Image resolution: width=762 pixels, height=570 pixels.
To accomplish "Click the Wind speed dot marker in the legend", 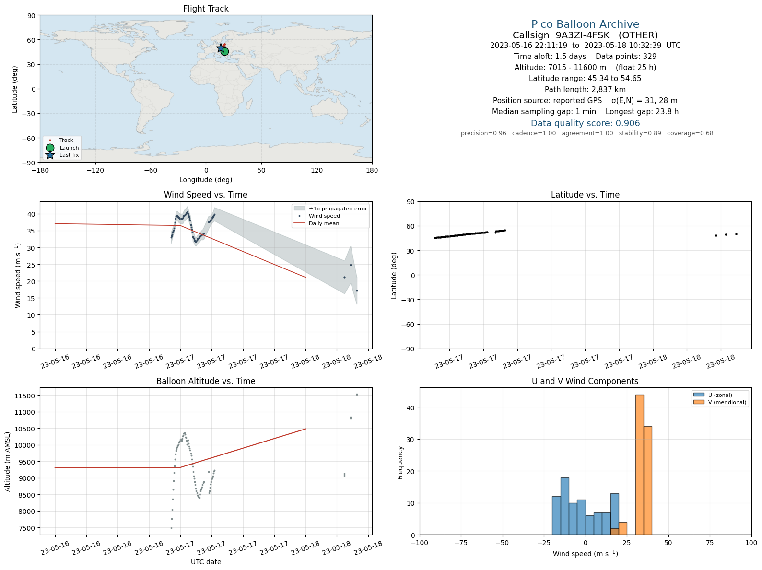I will click(x=299, y=216).
